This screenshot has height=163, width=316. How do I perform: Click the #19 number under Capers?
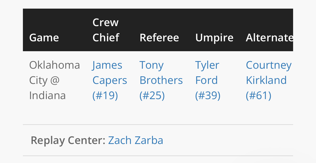coord(105,96)
